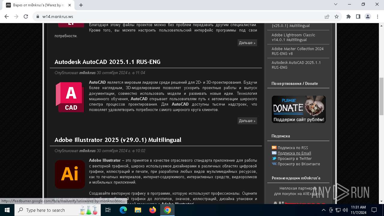The width and height of the screenshot is (384, 216).
Task: Click the taskbar search box
Action: point(57,210)
